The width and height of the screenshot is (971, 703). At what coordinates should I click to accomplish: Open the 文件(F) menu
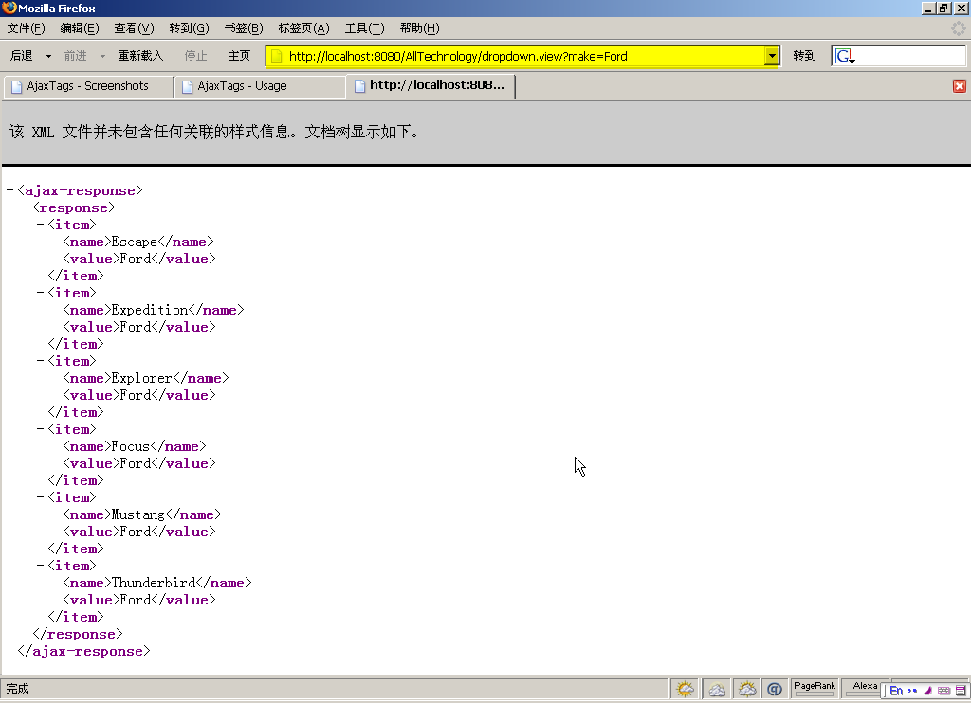[x=26, y=28]
